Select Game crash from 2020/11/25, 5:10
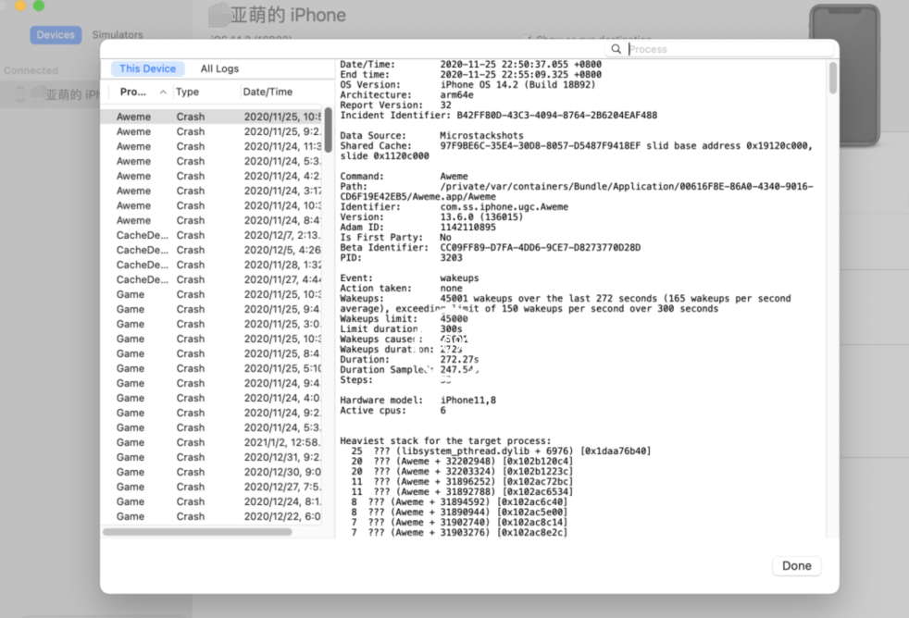 click(x=212, y=368)
